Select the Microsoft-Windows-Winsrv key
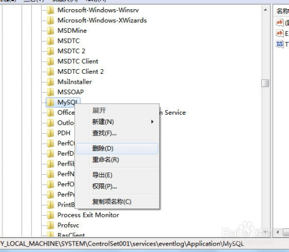 click(x=98, y=10)
